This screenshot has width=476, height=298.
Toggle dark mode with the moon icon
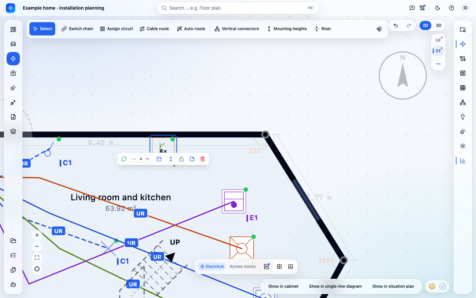pyautogui.click(x=438, y=8)
